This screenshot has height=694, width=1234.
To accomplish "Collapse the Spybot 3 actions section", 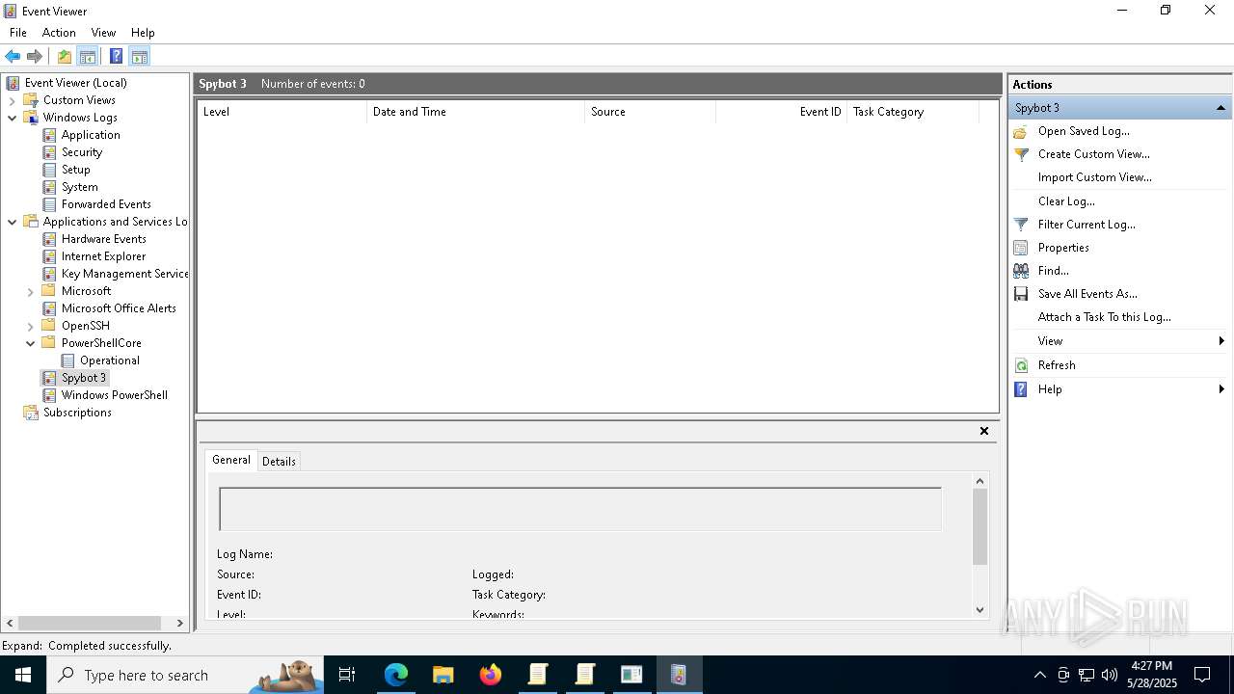I will 1221,108.
